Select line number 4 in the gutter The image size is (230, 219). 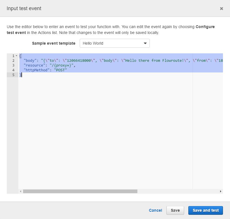tap(13, 70)
